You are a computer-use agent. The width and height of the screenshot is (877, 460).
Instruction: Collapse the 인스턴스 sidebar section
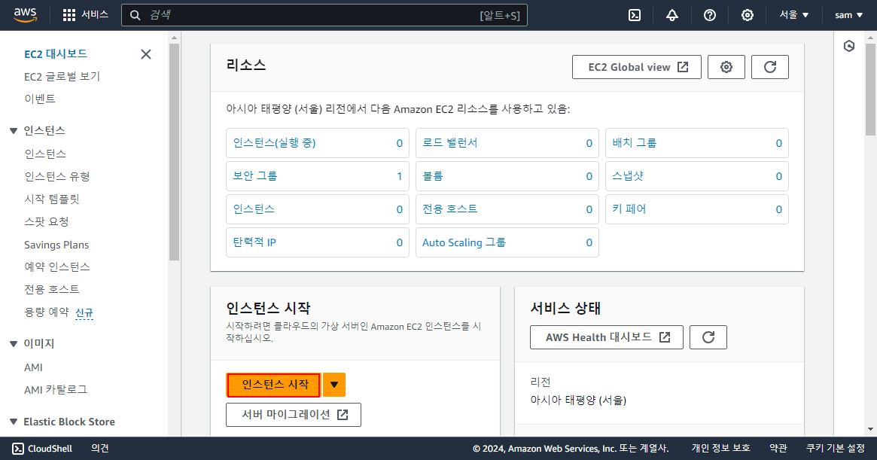point(14,131)
